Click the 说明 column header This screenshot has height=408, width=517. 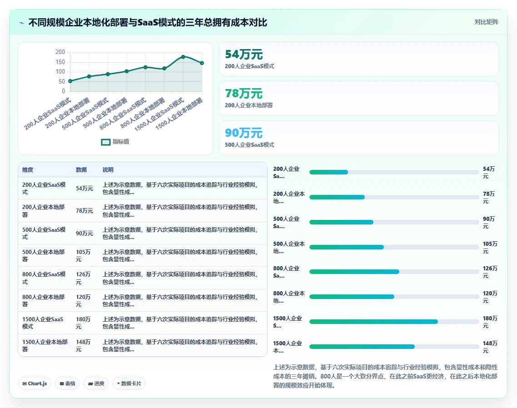(108, 170)
